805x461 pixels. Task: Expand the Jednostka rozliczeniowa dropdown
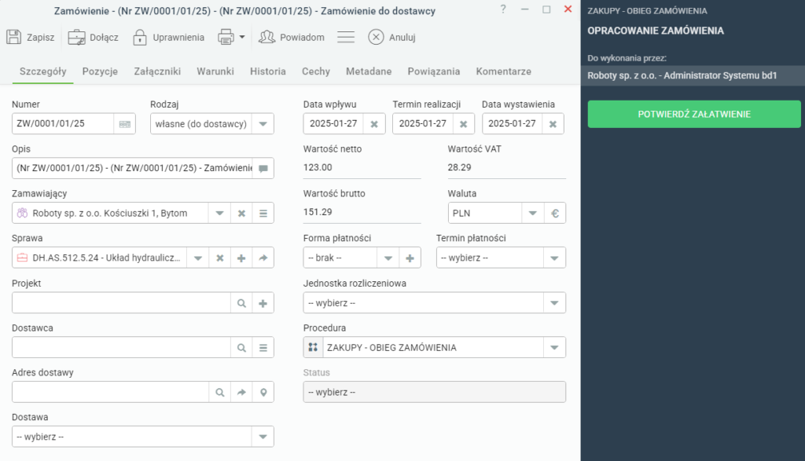(554, 303)
